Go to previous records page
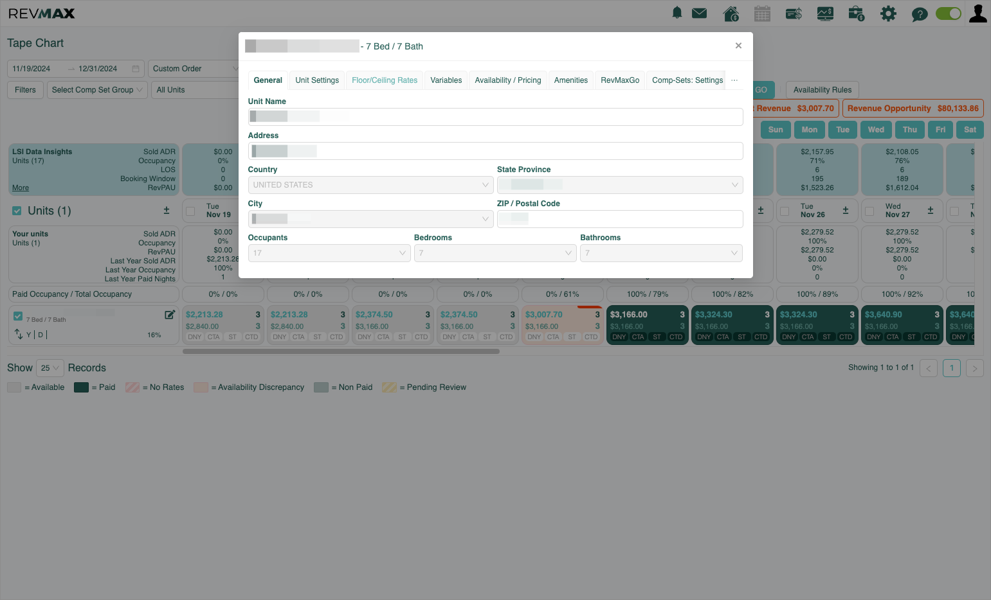 click(x=929, y=368)
